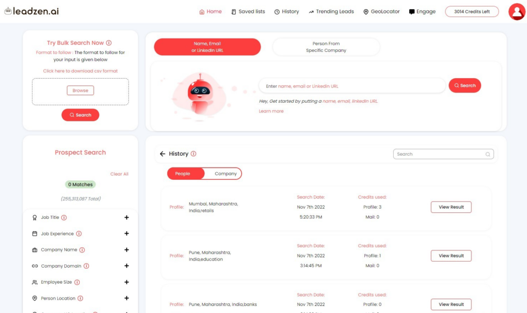Select the People filter in History
The height and width of the screenshot is (313, 527).
[183, 173]
